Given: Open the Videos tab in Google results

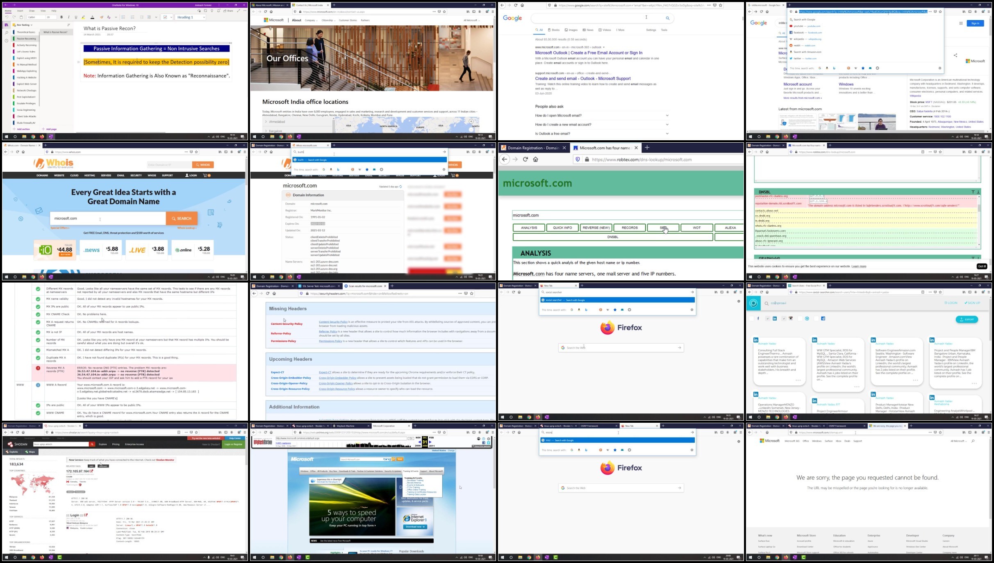Looking at the screenshot, I should click(x=605, y=30).
